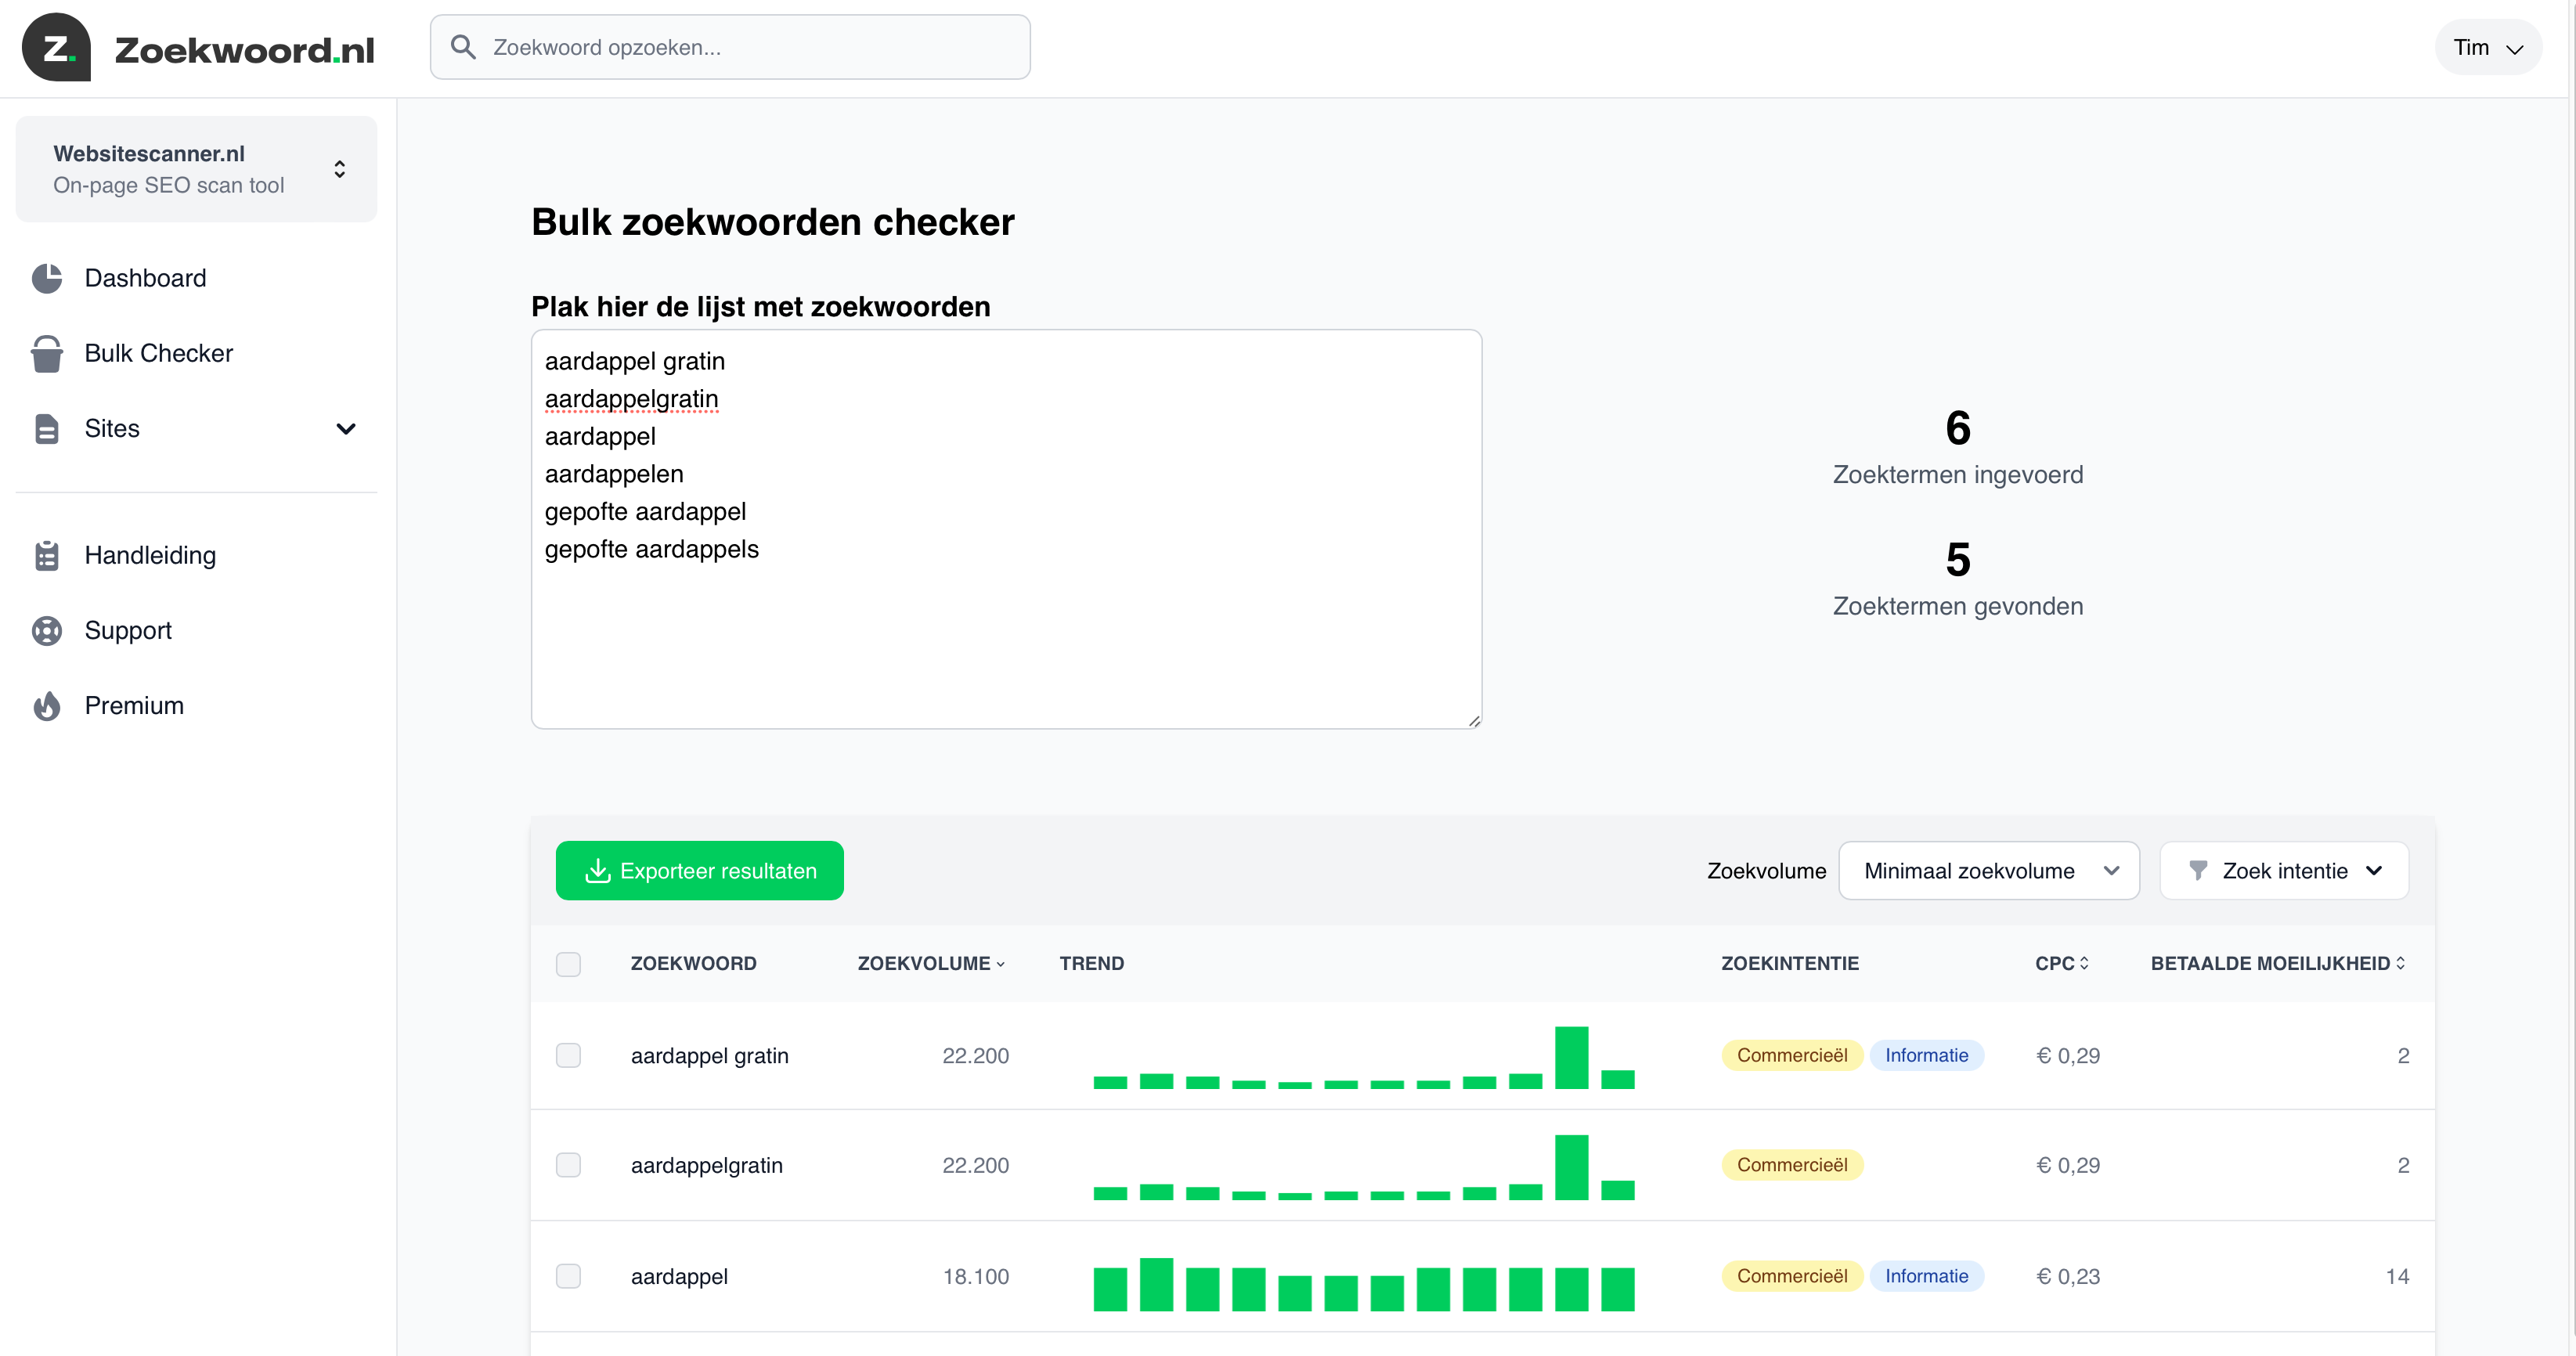The image size is (2576, 1356).
Task: Open the Dashboard via its pie chart icon
Action: pos(47,278)
